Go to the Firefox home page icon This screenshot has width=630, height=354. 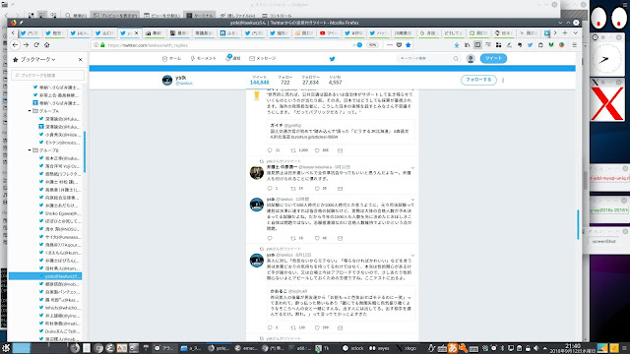[x=47, y=45]
